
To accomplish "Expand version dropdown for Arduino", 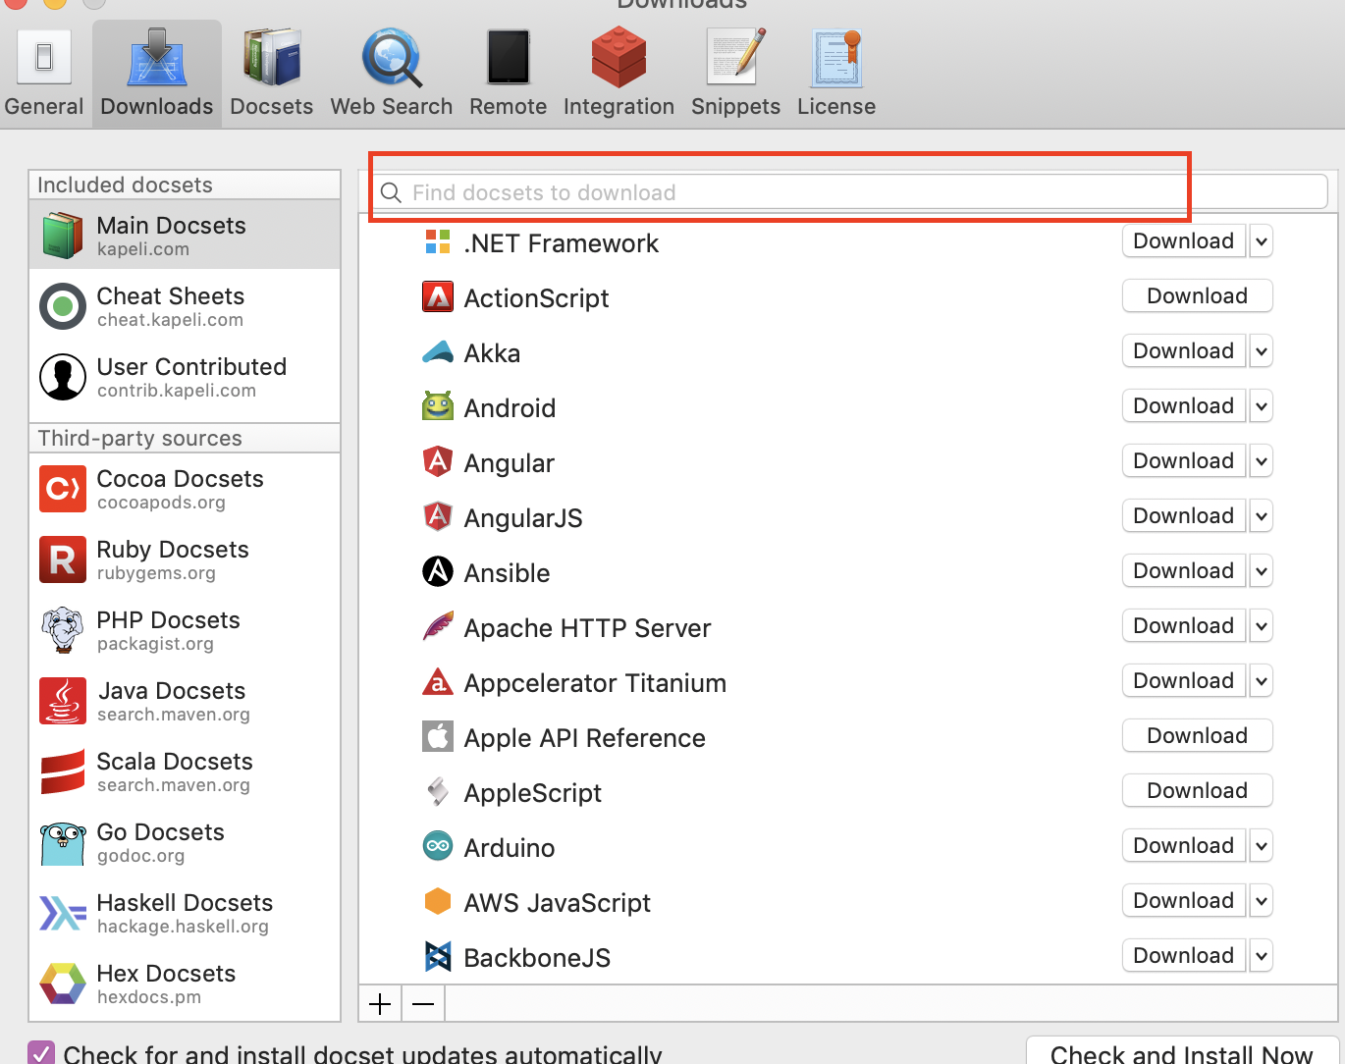I will [1262, 845].
